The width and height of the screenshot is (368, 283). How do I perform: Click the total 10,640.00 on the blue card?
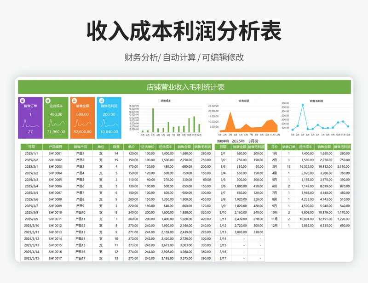click(x=109, y=132)
